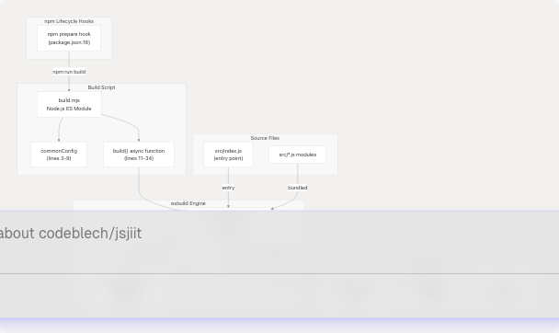559x333 pixels.
Task: Click the npm prepare hook node
Action: pos(69,38)
